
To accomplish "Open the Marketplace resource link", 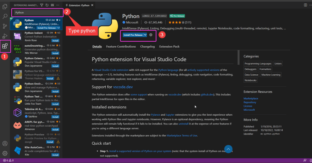I will click(251, 99).
